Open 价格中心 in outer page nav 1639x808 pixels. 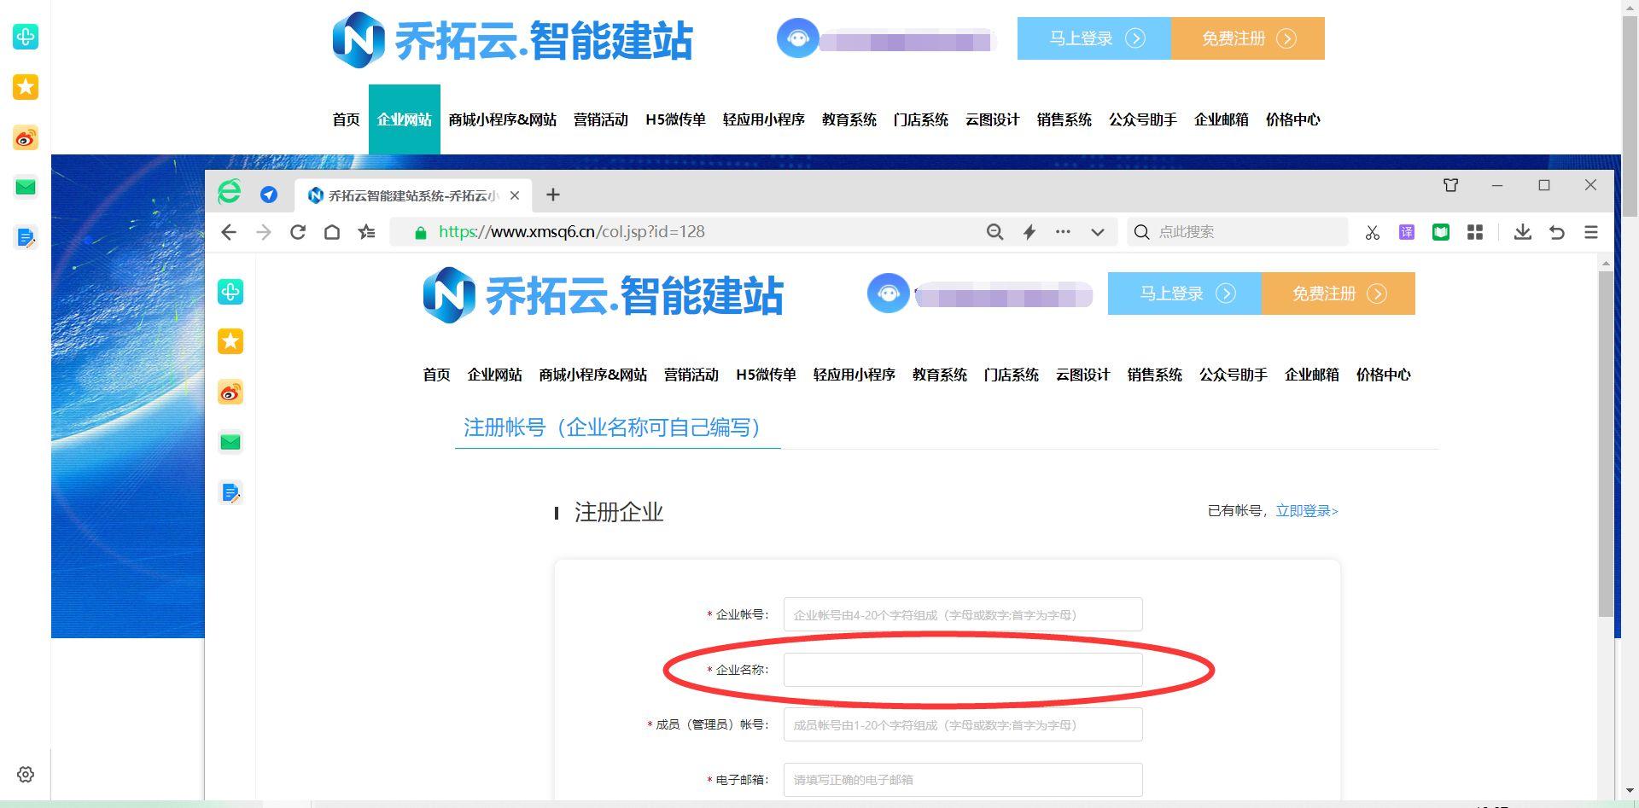[x=1292, y=119]
